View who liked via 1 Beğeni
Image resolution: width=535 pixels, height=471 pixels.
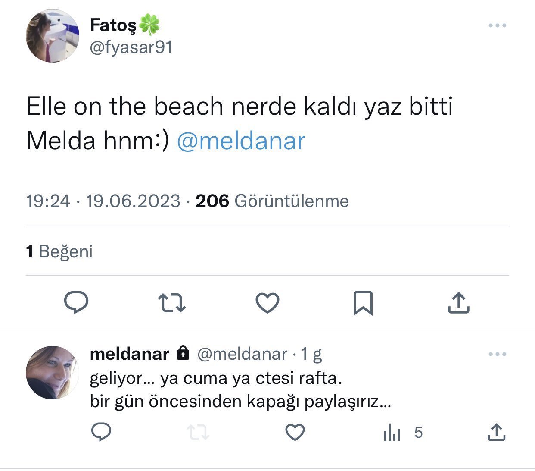[59, 251]
